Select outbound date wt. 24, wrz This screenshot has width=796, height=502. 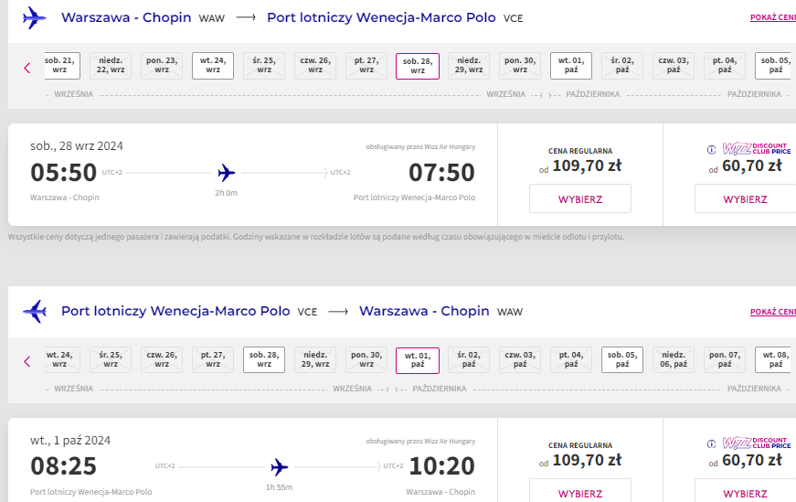coord(213,66)
